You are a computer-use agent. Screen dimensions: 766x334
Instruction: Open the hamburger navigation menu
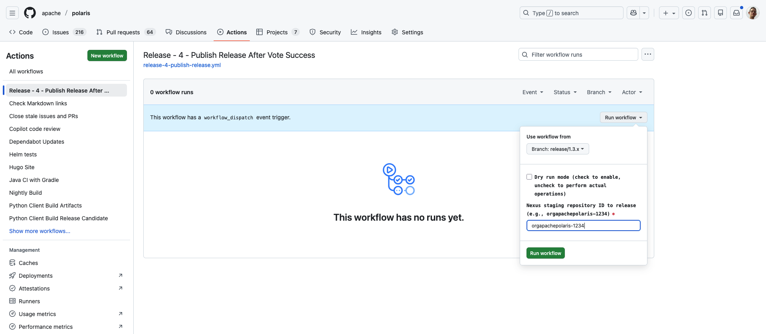tap(12, 13)
